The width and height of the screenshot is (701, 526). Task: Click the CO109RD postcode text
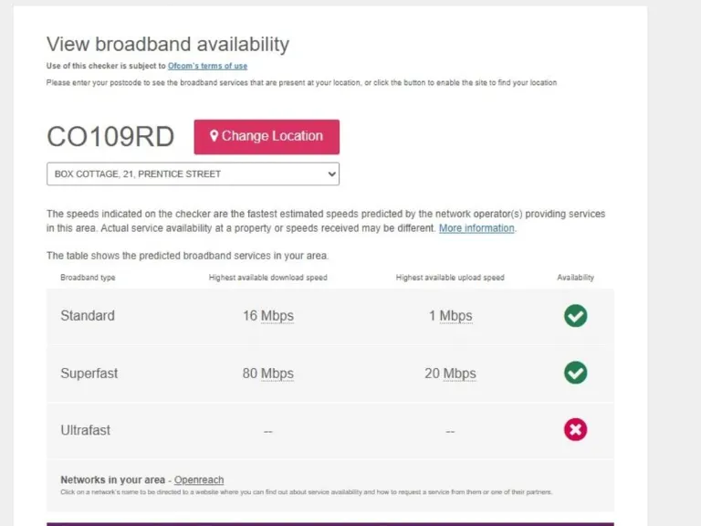click(110, 137)
